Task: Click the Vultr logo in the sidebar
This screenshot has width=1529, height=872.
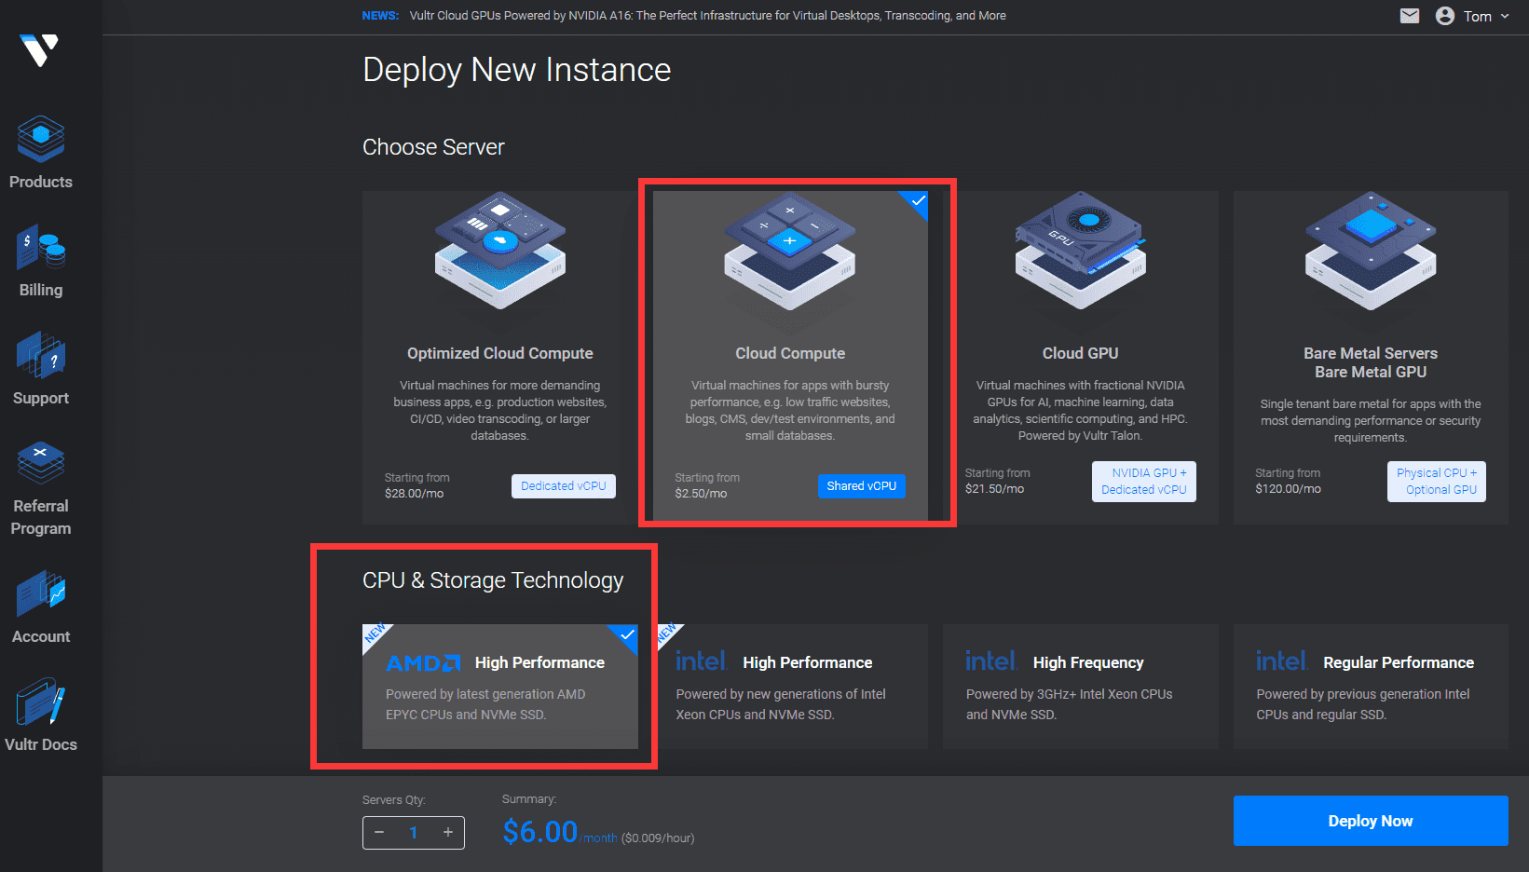Action: coord(39,49)
